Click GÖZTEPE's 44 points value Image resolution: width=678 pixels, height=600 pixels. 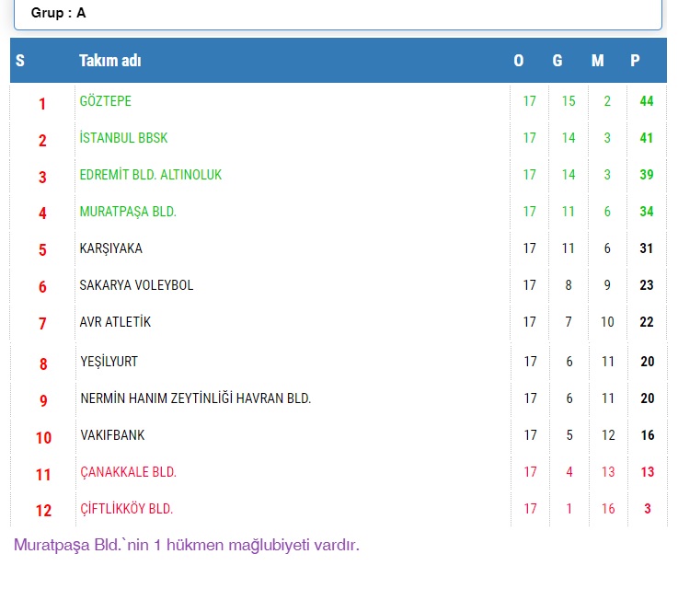(x=647, y=101)
